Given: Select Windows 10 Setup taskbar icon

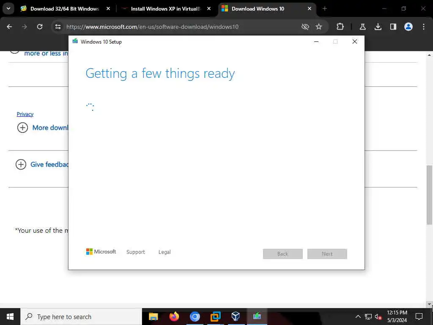Looking at the screenshot, I should click(257, 317).
